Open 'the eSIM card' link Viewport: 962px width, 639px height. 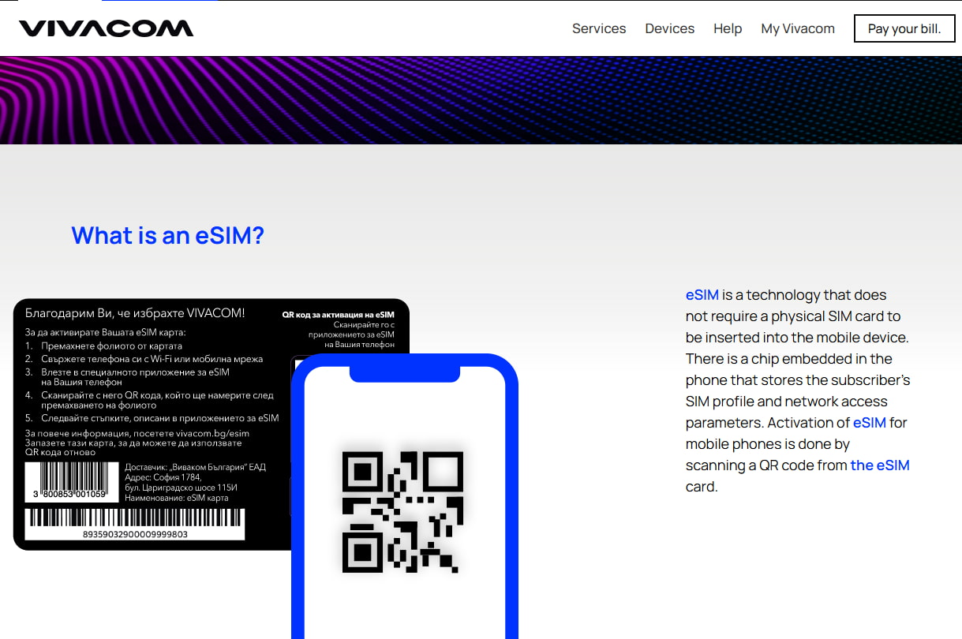[879, 465]
